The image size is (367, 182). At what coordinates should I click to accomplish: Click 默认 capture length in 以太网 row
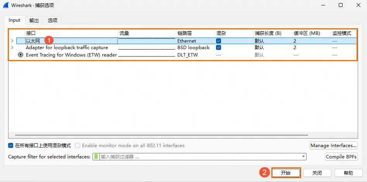click(x=259, y=41)
